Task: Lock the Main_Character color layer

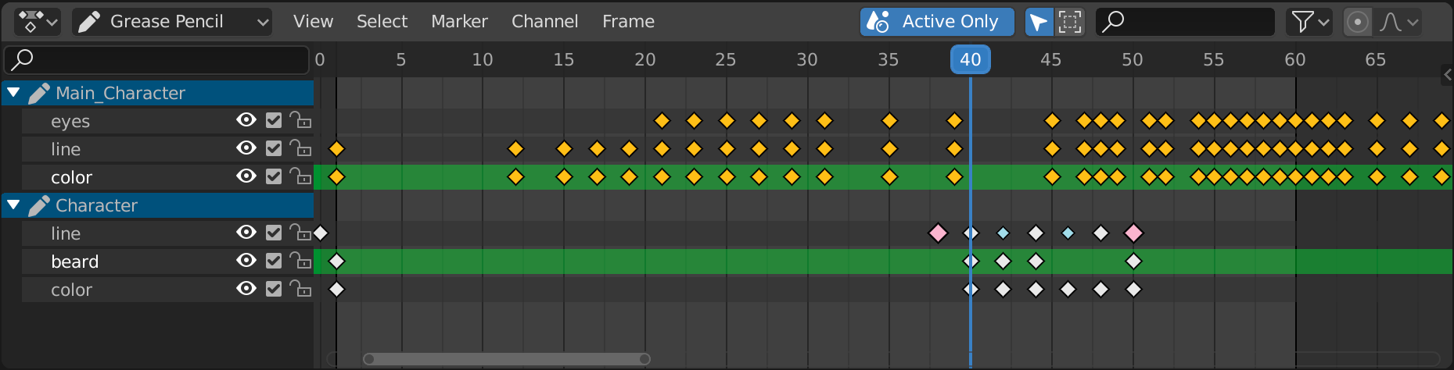Action: [300, 176]
